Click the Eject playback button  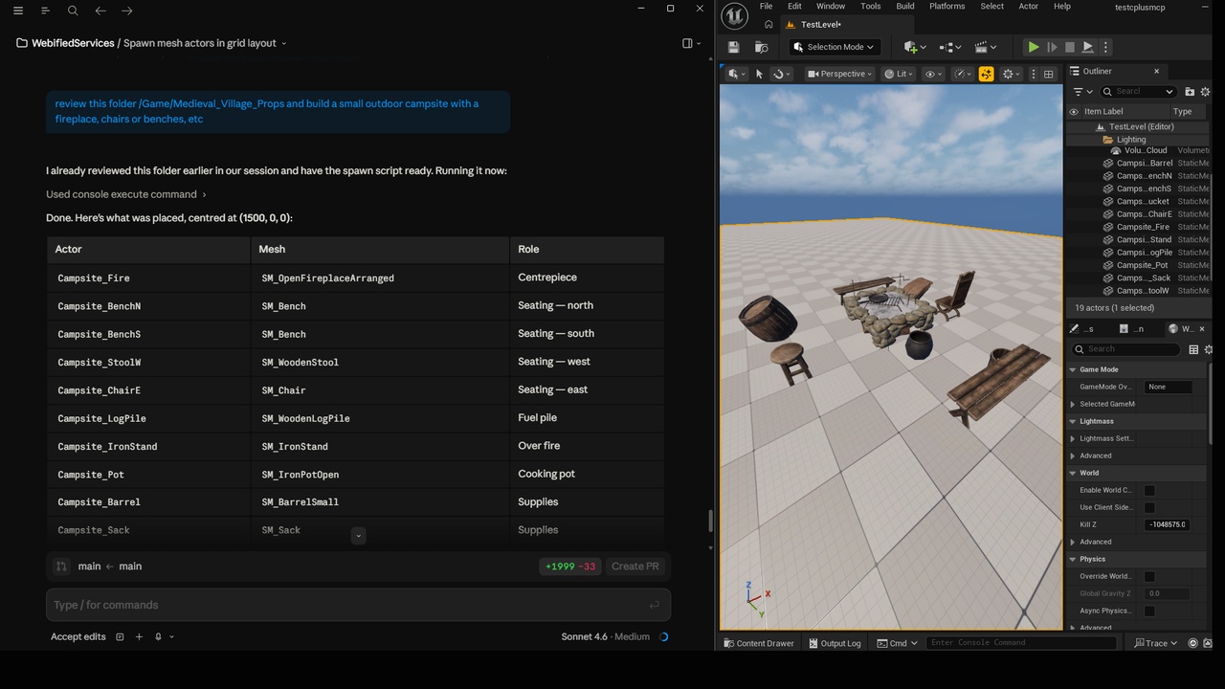coord(1088,47)
